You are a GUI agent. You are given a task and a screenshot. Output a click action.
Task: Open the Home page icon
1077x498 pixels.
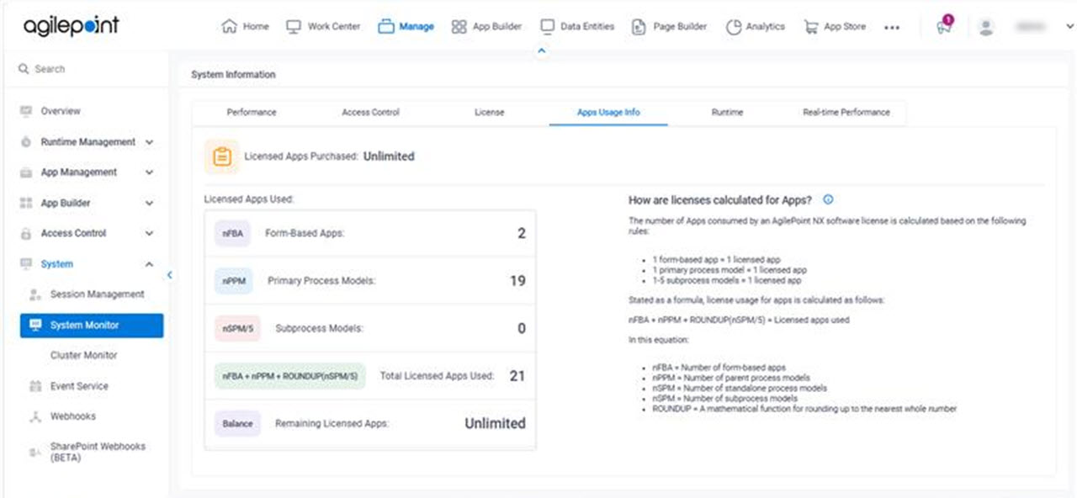click(229, 27)
